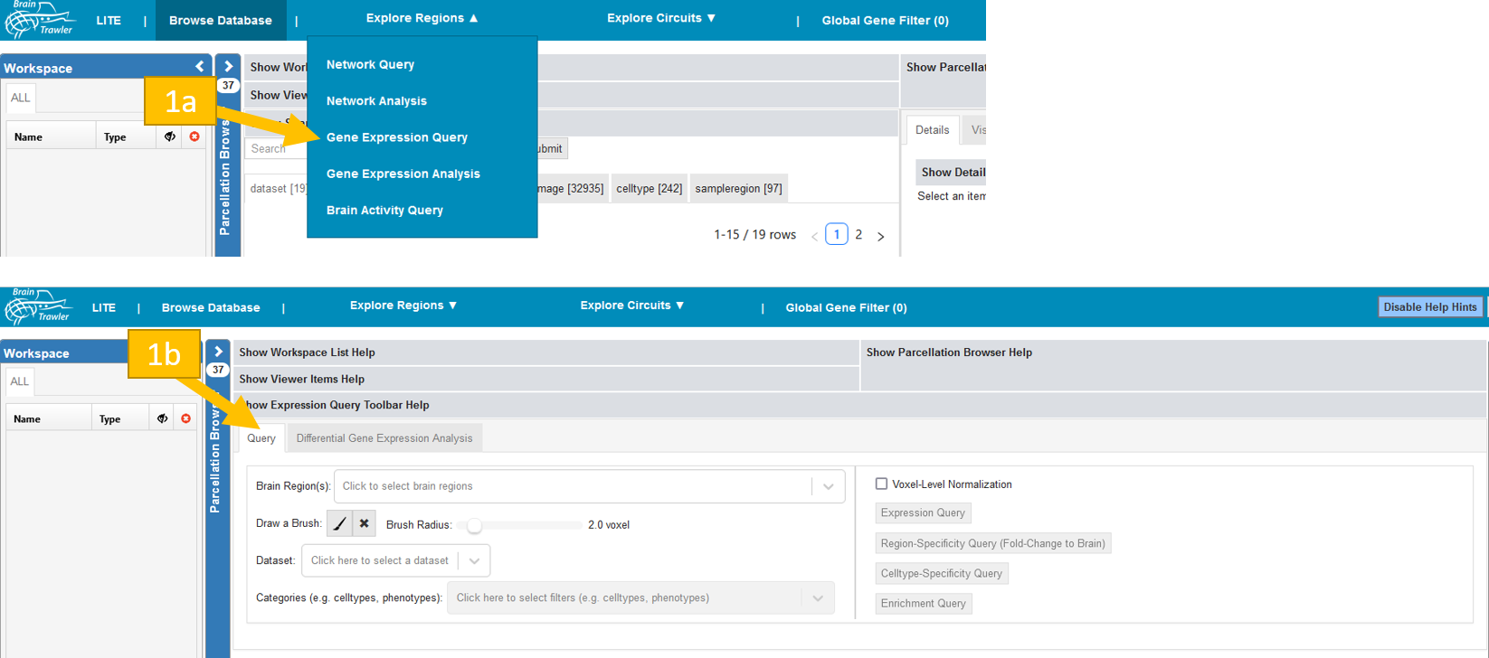Enable Voxel-Level Normalization checkbox
The image size is (1489, 658).
point(881,484)
